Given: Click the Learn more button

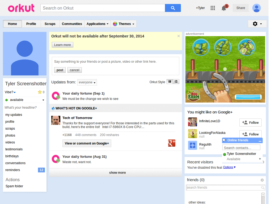Looking at the screenshot, I should [x=62, y=45].
